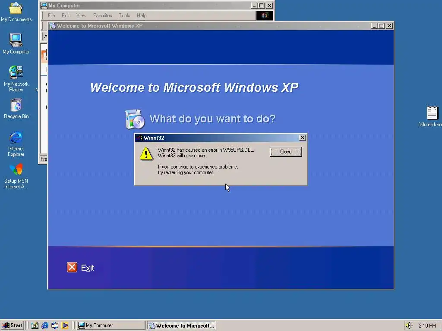Open the Edit menu in My Computer

coord(66,16)
